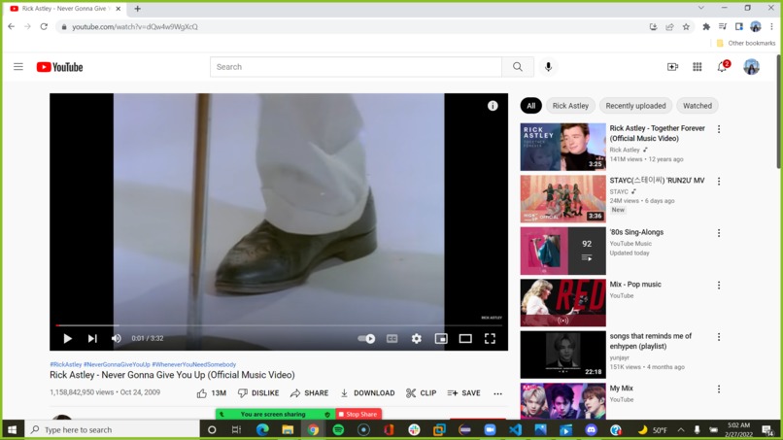Open Chrome three-dot menu
The height and width of the screenshot is (440, 783).
coord(772,27)
